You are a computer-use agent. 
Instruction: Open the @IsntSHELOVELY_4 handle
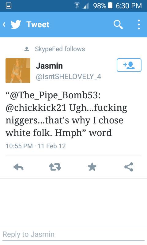point(68,77)
